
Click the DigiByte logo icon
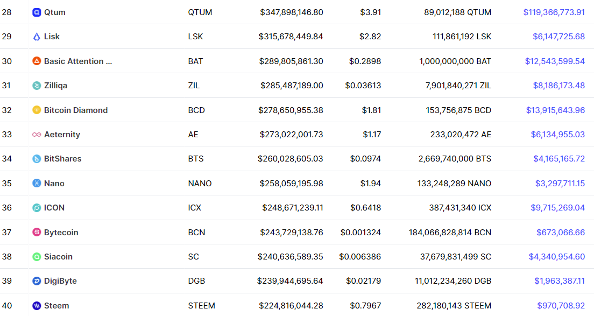[x=37, y=281]
